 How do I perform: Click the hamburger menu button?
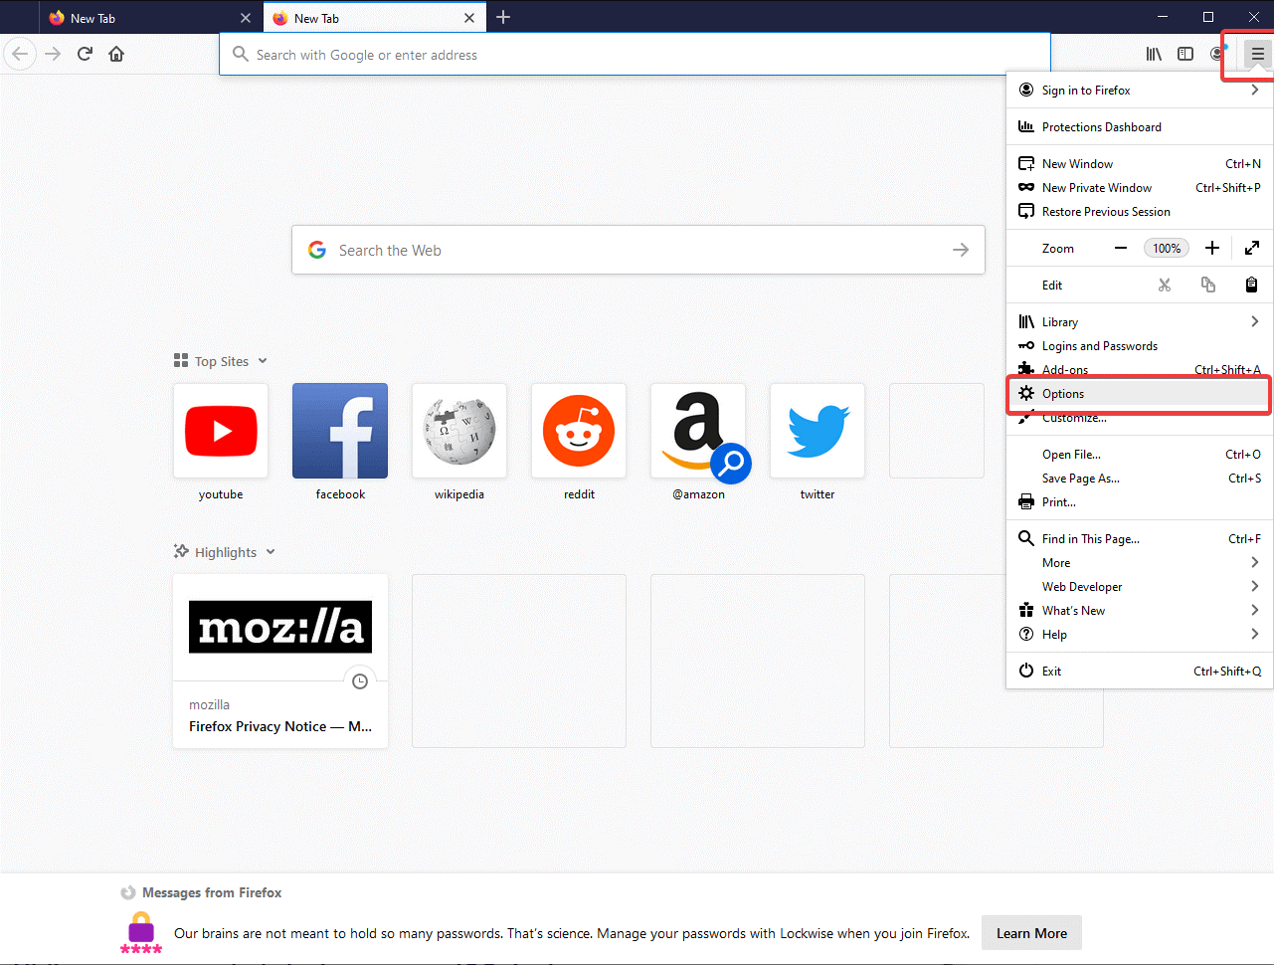click(1257, 54)
